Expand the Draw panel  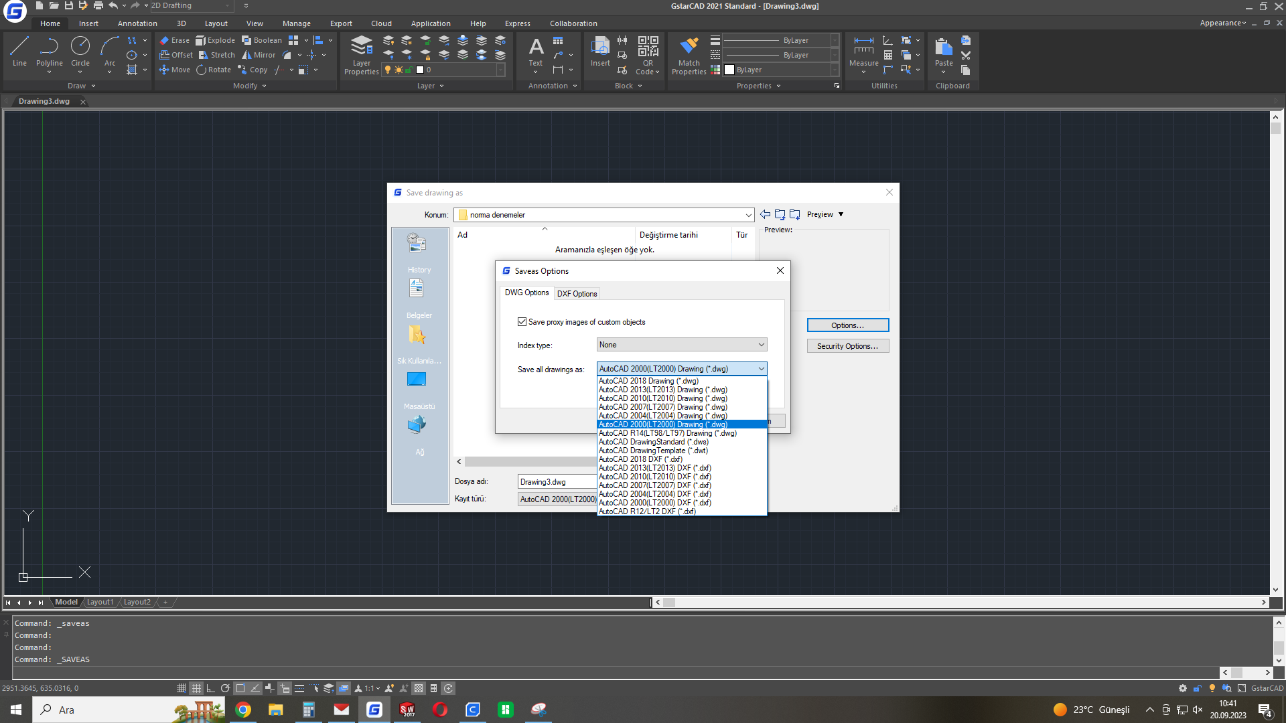tap(82, 86)
